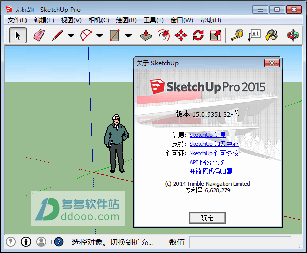This screenshot has width=307, height=253.
Task: Click the credits info status icon
Action: click(x=26, y=242)
